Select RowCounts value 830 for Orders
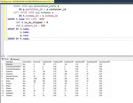Screen dimensions: 133x103 point(37,81)
